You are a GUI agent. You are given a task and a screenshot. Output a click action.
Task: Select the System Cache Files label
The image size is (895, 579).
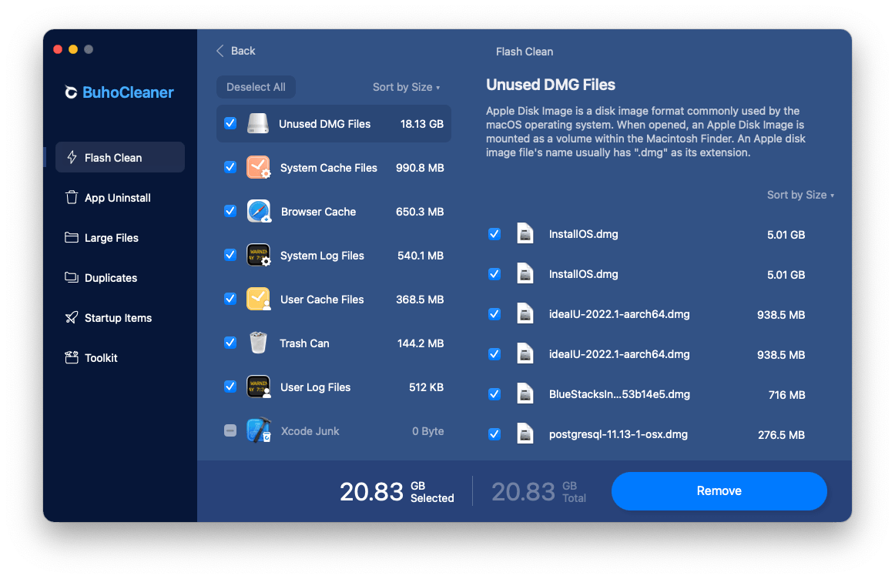329,168
